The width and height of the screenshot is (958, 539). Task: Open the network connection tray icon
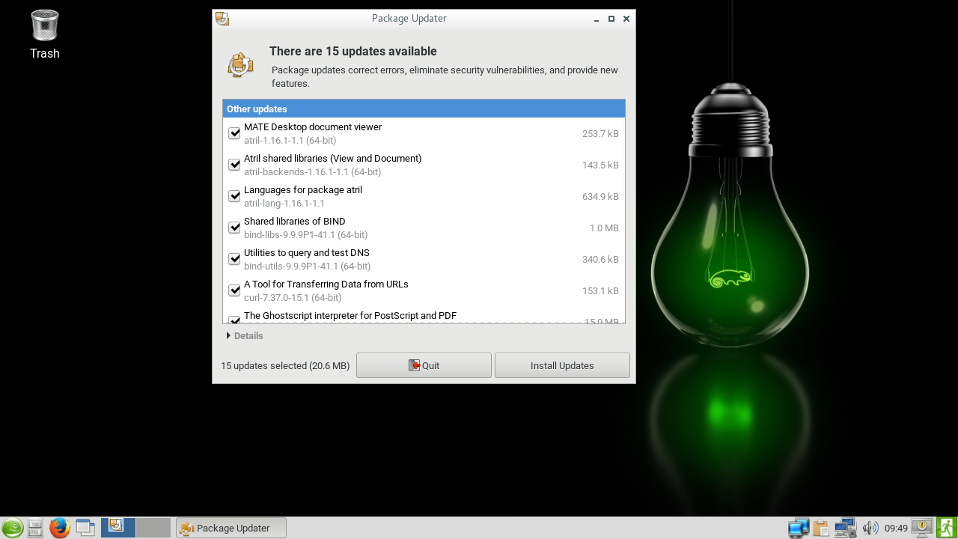[845, 528]
